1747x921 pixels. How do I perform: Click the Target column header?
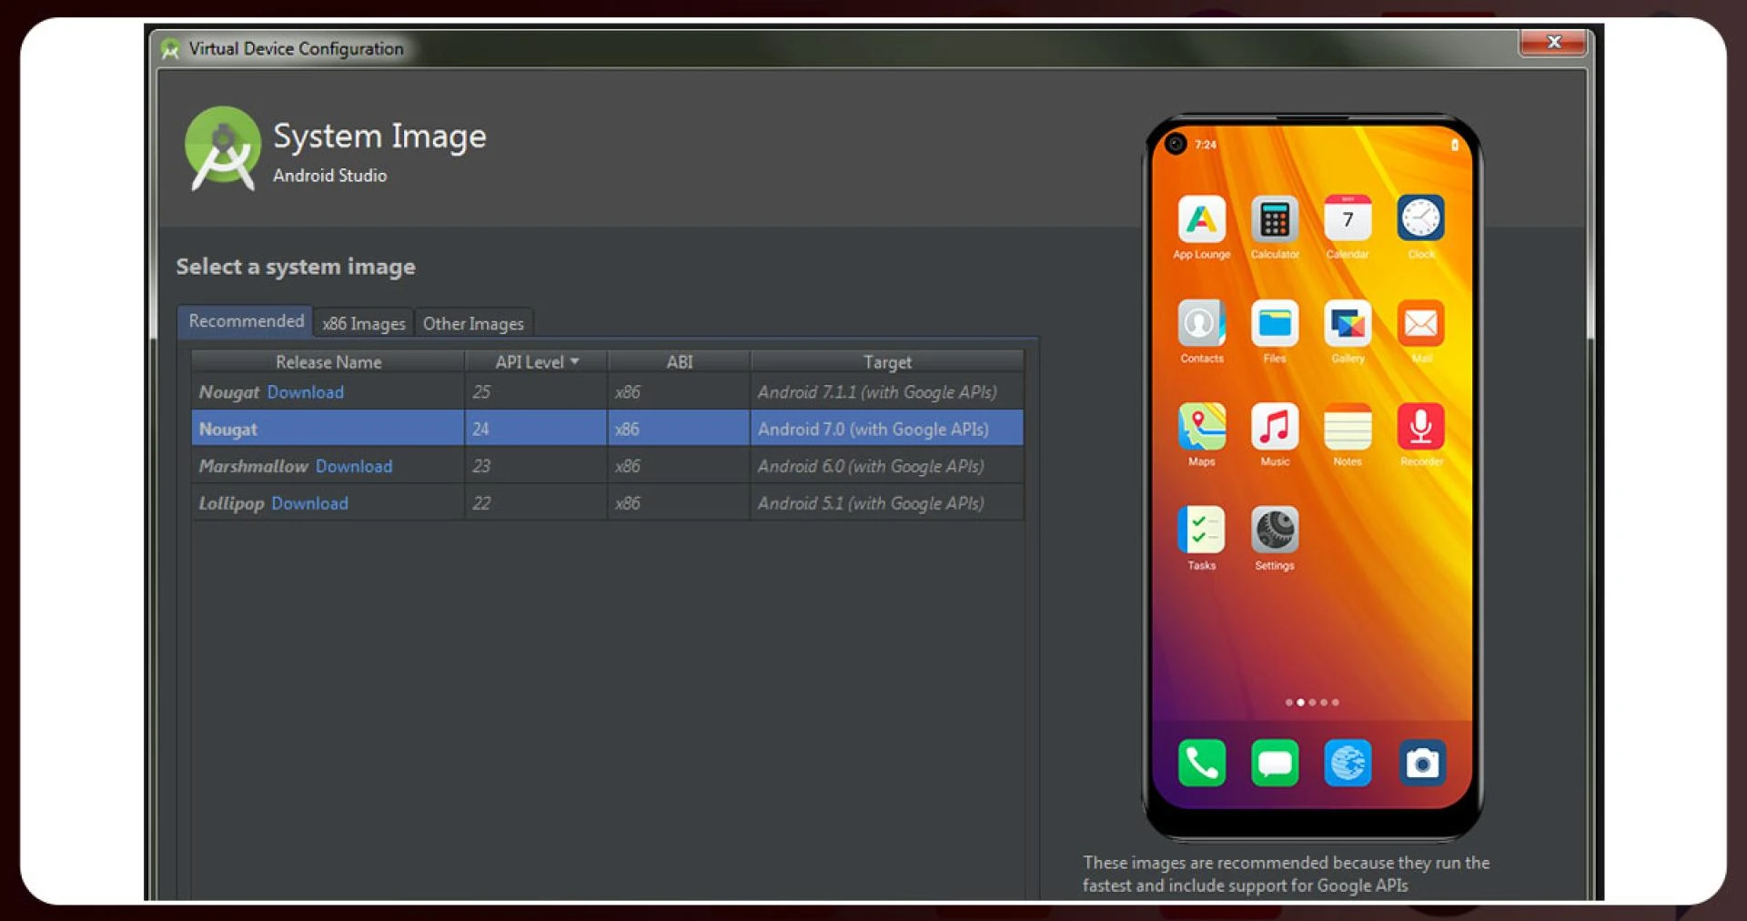click(x=886, y=362)
